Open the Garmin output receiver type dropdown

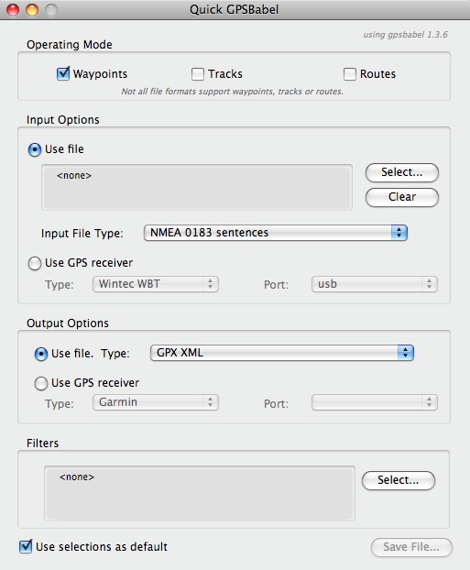tap(156, 402)
